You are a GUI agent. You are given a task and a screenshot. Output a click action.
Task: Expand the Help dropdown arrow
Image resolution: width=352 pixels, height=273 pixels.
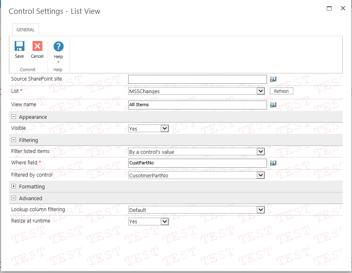coord(58,62)
